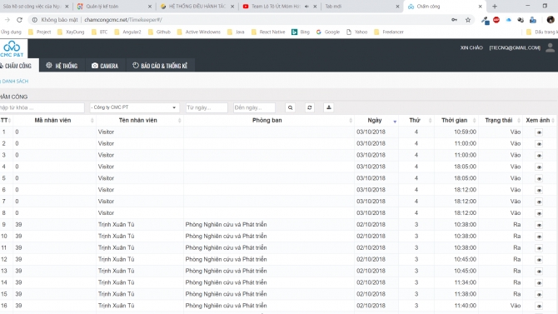The image size is (558, 314).
Task: Open a new browser tab
Action: [x=495, y=7]
